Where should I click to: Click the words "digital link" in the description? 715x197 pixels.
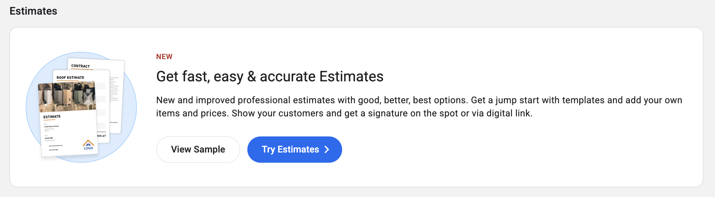click(x=508, y=113)
